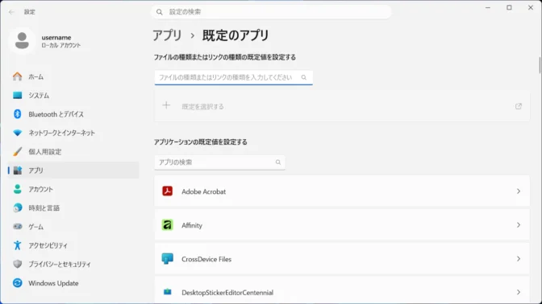
Task: Click the Apps (アプリ) sidebar icon
Action: click(x=17, y=170)
